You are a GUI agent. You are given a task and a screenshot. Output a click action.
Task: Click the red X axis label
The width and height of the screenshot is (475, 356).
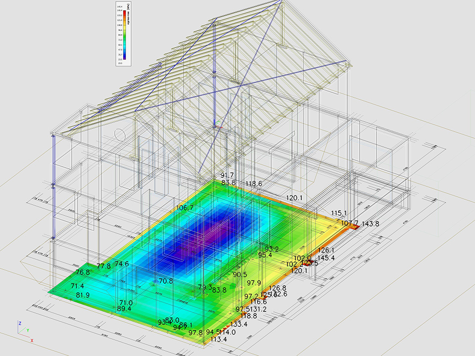(x=32, y=340)
